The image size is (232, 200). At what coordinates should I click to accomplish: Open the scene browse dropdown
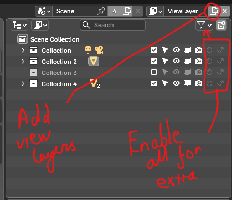click(44, 11)
